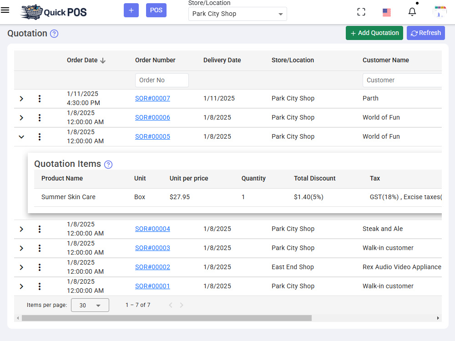Viewport: 455px width, 341px height.
Task: Open actions menu for SOR#00001
Action: pos(40,286)
